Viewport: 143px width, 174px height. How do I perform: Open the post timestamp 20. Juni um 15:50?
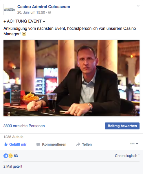pyautogui.click(x=31, y=12)
